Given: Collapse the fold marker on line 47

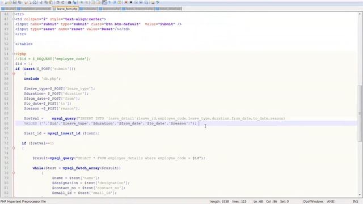Looking at the screenshot, I should point(14,19).
